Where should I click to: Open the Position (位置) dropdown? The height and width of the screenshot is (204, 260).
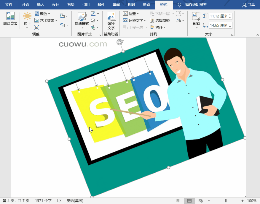[131, 14]
